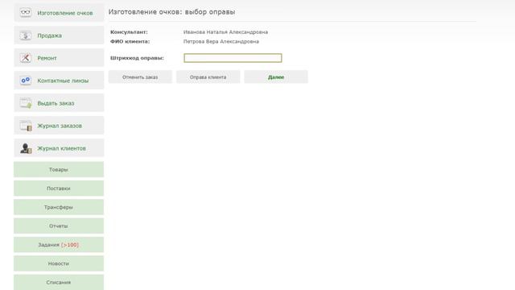
Task: Click the Журнал клиентов person icon
Action: point(25,148)
